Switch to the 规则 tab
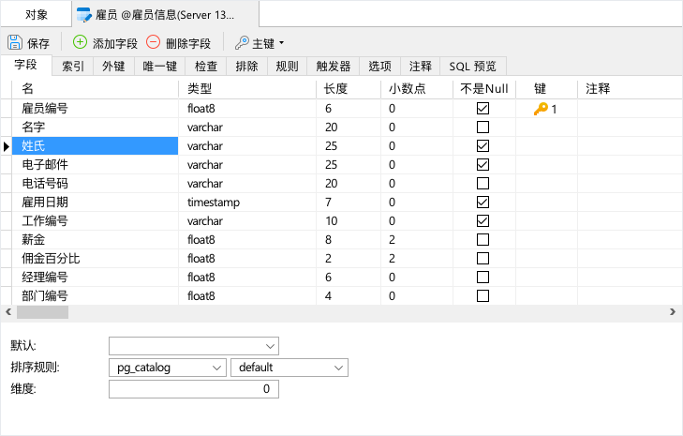 click(287, 67)
